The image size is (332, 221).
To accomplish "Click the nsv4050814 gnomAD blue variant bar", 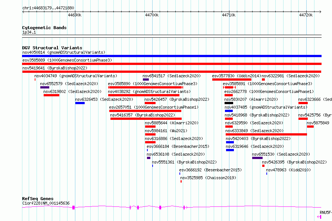I will [x=172, y=56].
